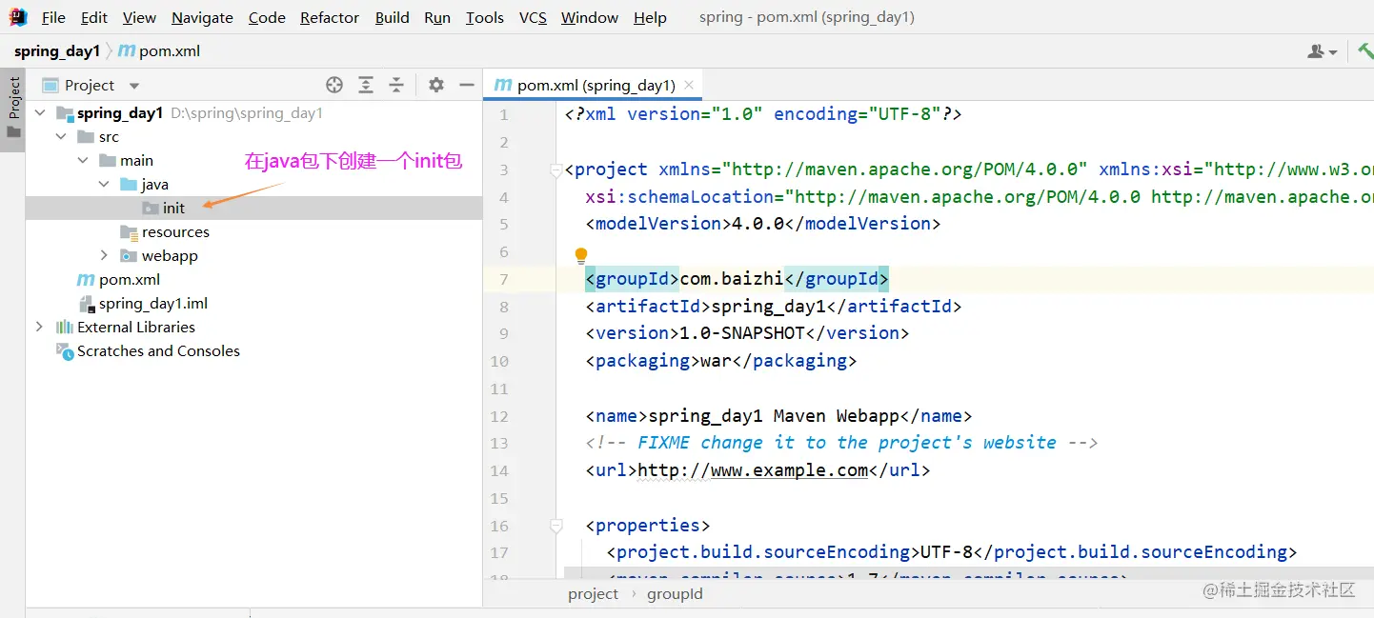Select the webapp folder
Screen dimensions: 1374x618
pyautogui.click(x=170, y=255)
